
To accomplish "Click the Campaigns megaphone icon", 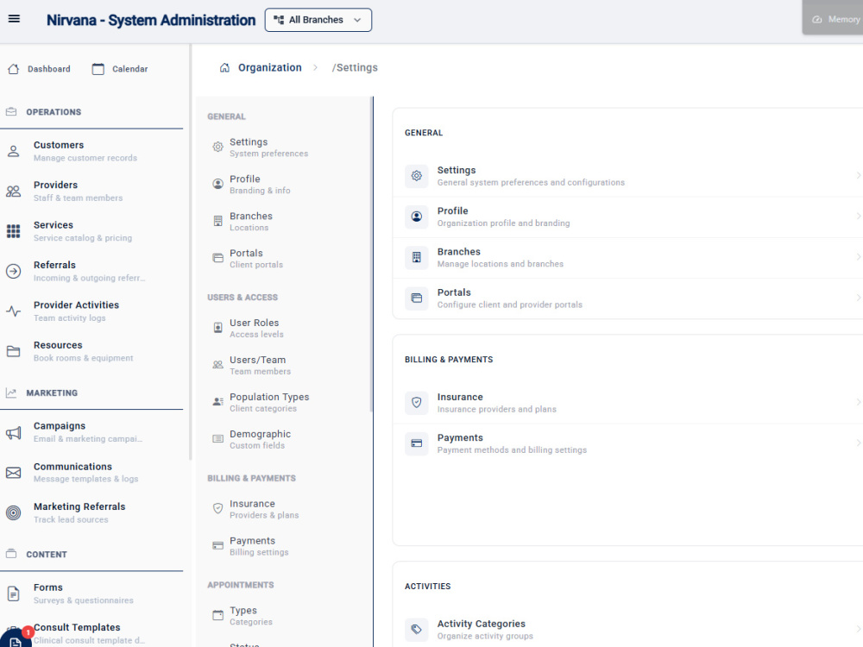I will [13, 432].
